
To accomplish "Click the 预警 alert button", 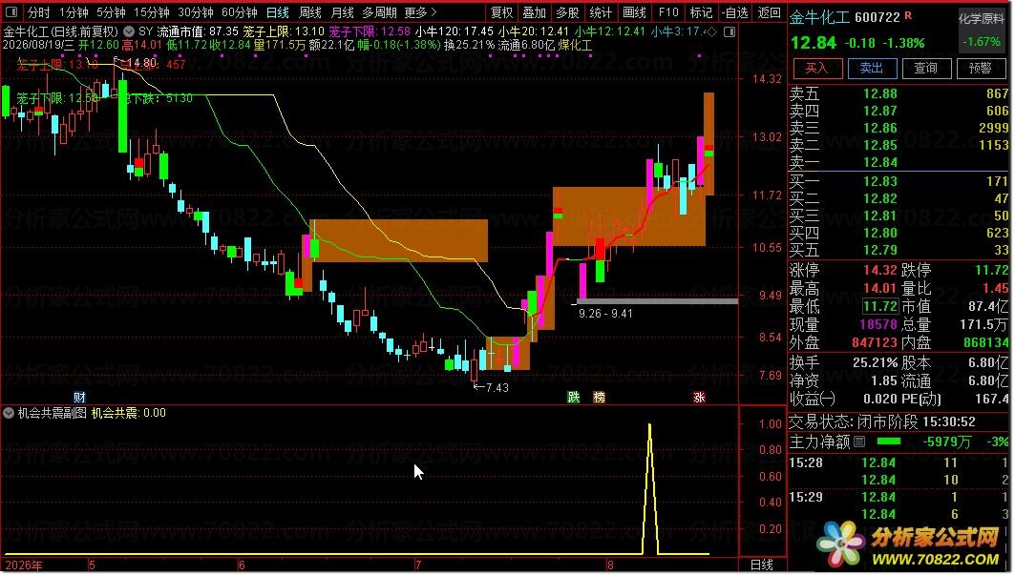I will pos(980,68).
